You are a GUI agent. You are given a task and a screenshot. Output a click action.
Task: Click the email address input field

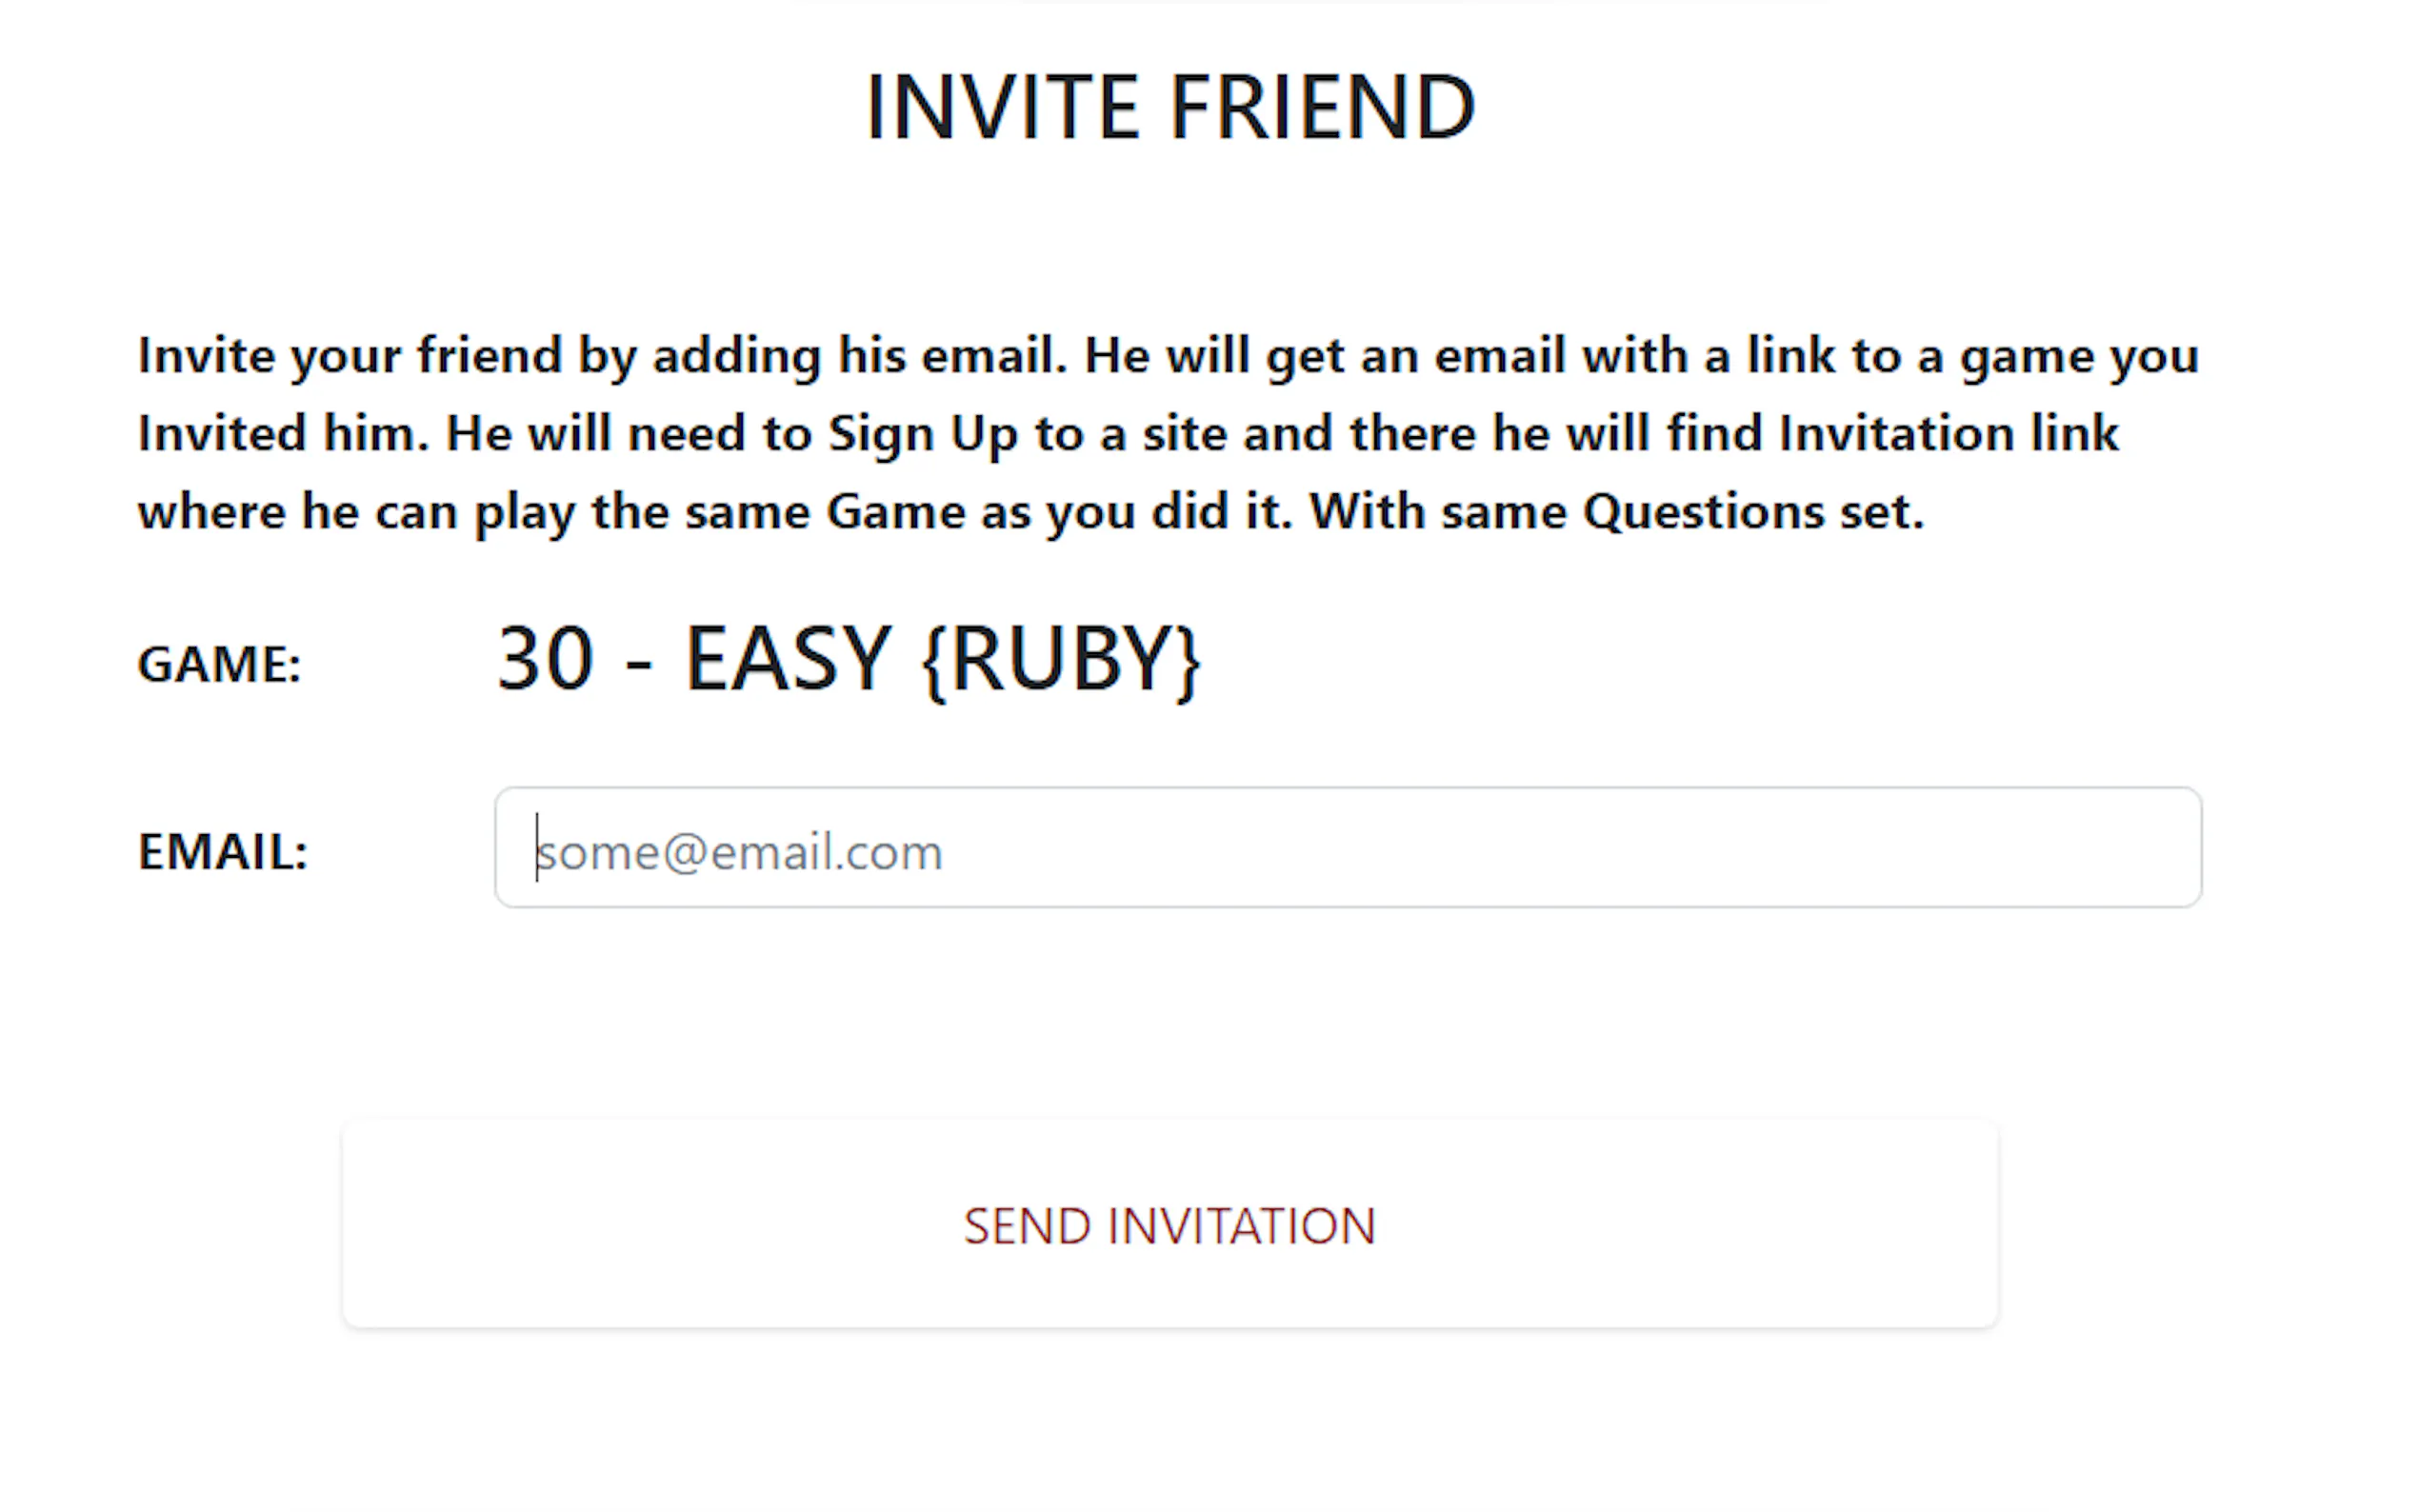[1347, 848]
